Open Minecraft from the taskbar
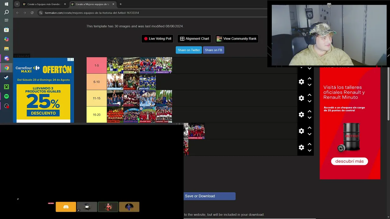390x219 pixels. pyautogui.click(x=6, y=87)
